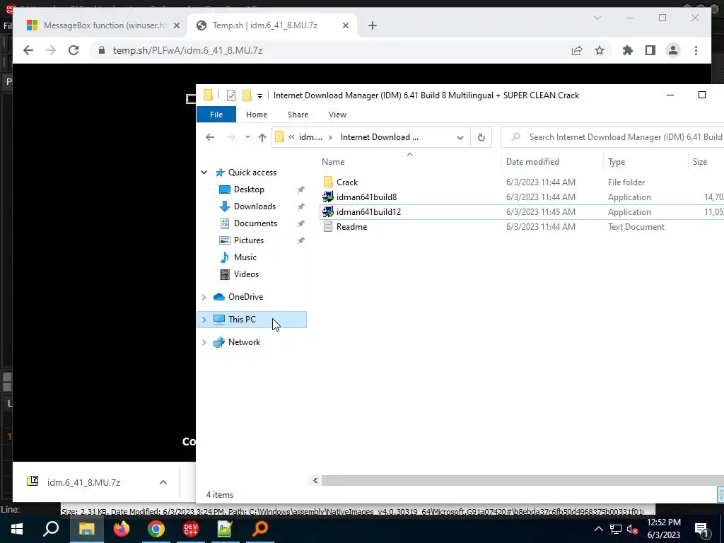
Task: Click New folder icon in title bar
Action: (247, 95)
